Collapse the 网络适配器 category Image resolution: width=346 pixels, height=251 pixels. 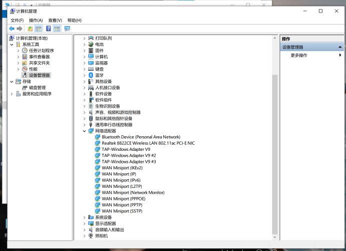[x=85, y=131]
